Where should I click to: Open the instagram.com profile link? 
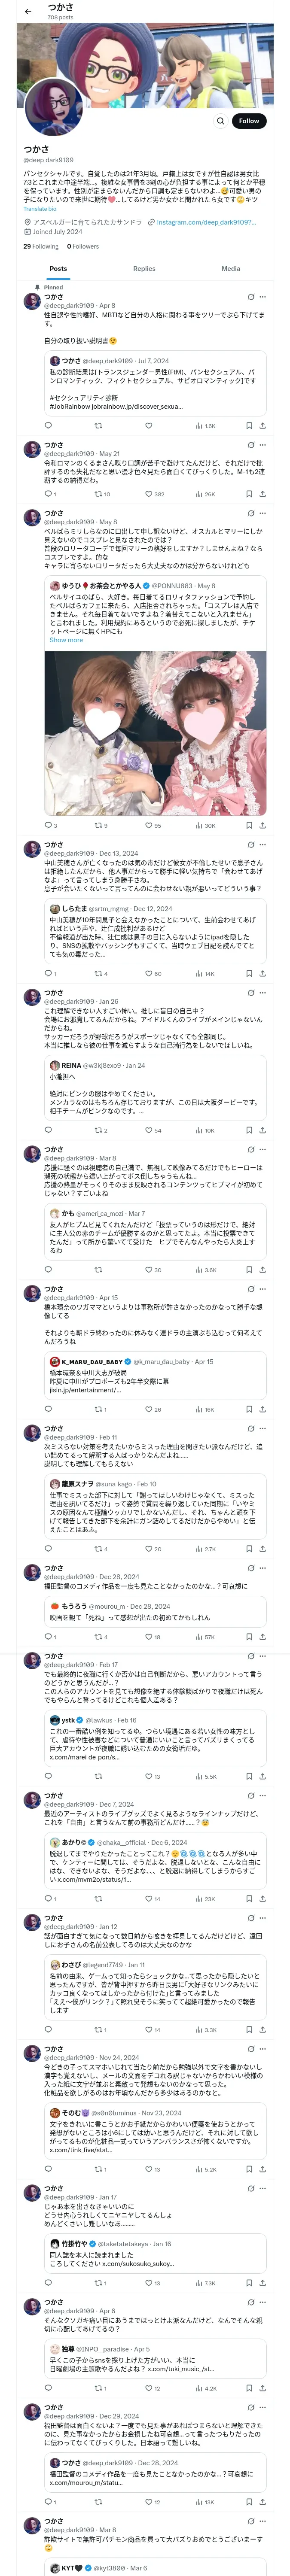click(206, 222)
